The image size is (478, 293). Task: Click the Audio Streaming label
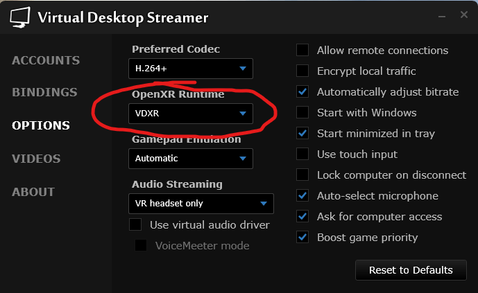coord(177,184)
